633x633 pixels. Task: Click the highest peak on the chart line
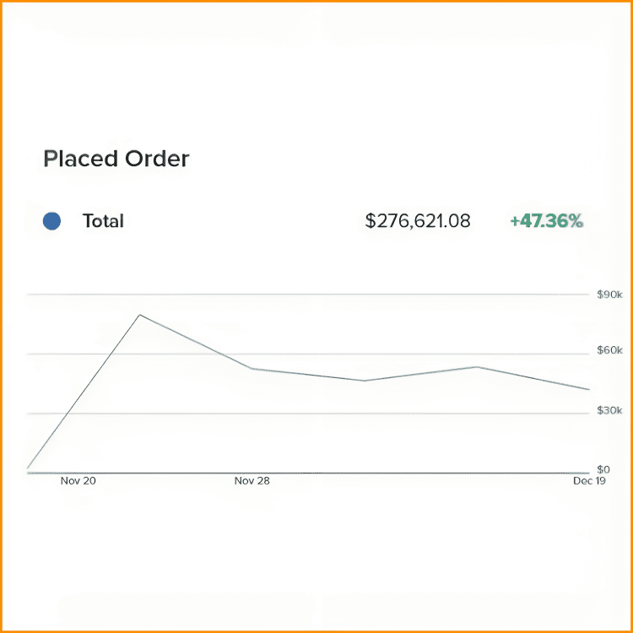click(x=139, y=315)
